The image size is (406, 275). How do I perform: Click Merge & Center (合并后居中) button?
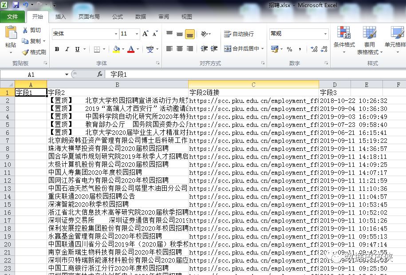pyautogui.click(x=241, y=49)
